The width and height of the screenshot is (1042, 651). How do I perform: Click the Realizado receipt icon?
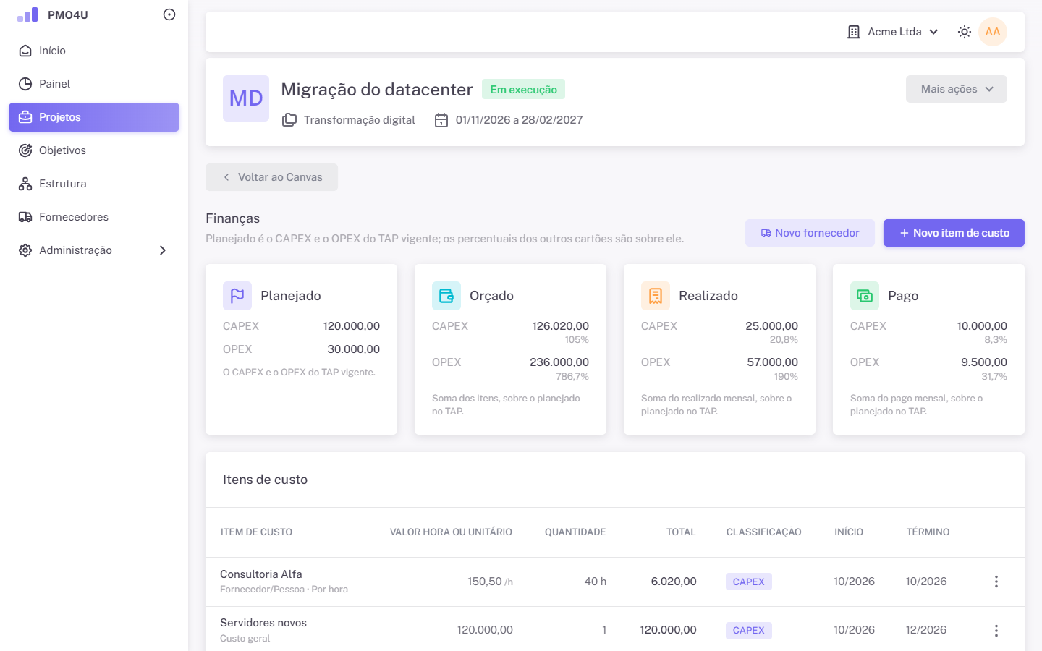click(656, 296)
